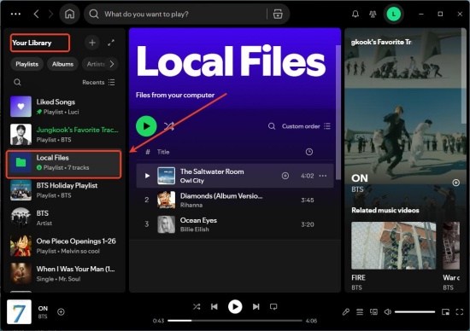Add The Saltwater Room to Liked Songs
Image resolution: width=470 pixels, height=331 pixels.
[x=285, y=176]
